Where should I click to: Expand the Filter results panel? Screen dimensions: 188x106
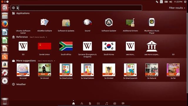(177, 8)
